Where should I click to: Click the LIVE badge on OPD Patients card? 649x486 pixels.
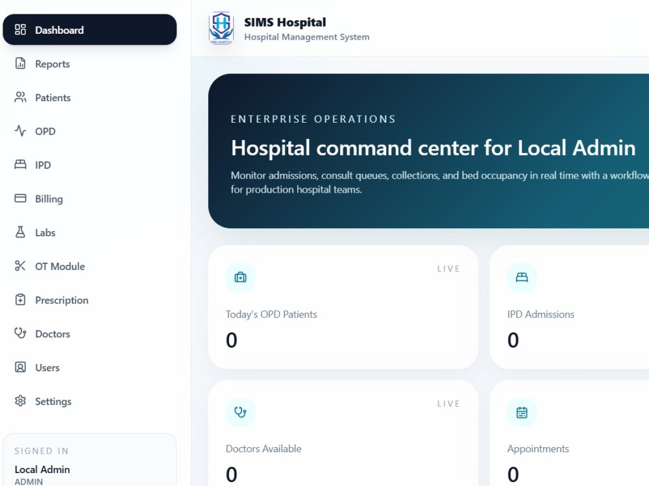[x=448, y=269]
